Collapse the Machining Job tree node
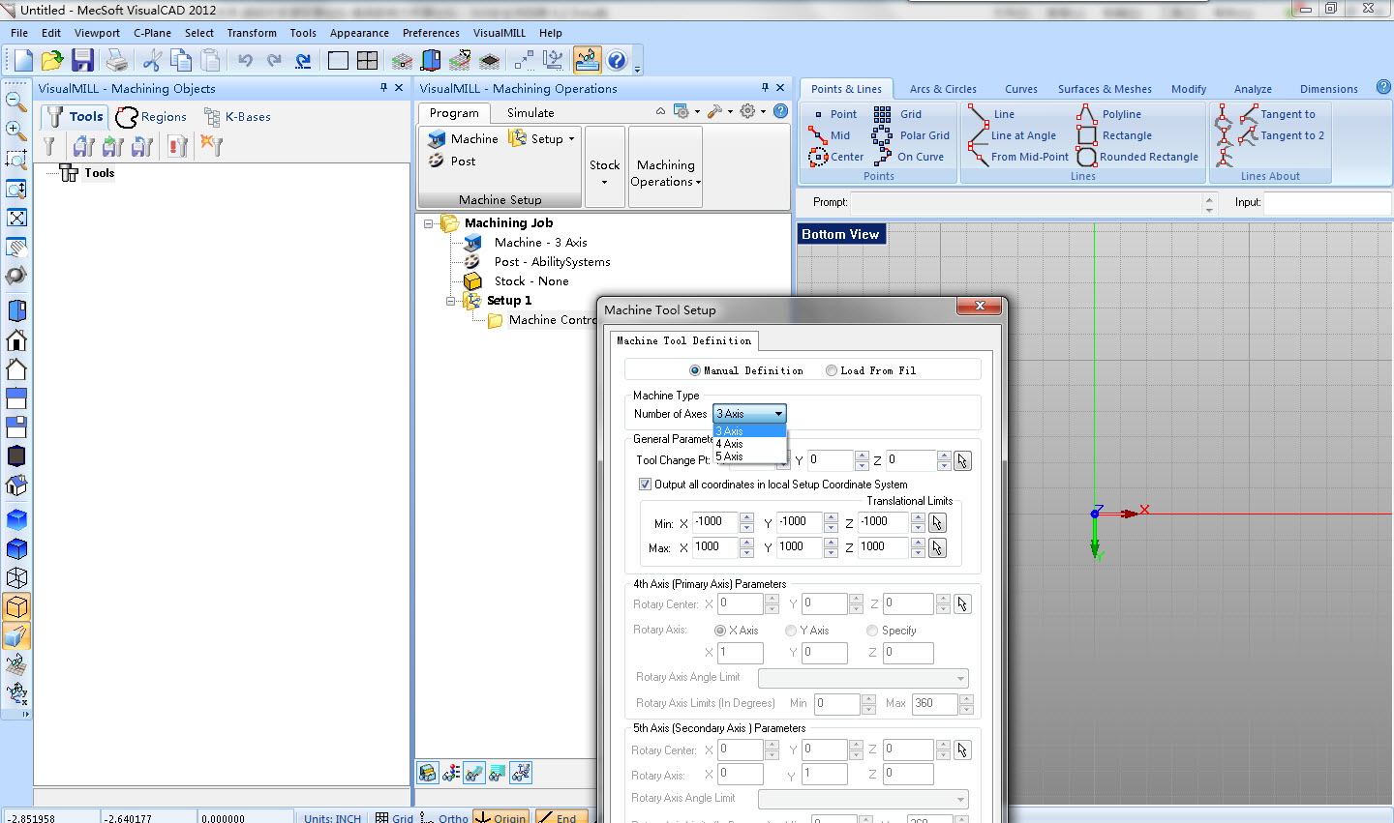The image size is (1394, 823). tap(429, 223)
